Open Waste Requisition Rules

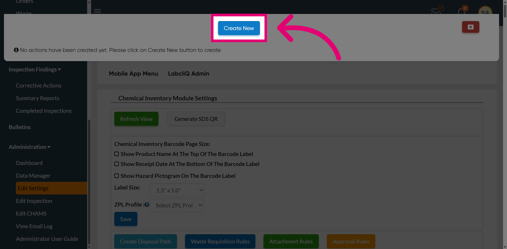tap(220, 241)
